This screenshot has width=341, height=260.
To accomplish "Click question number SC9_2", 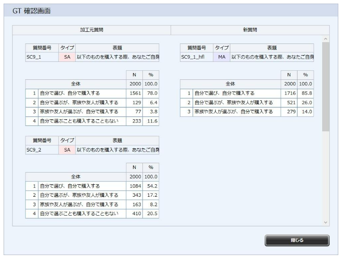I will [42, 150].
